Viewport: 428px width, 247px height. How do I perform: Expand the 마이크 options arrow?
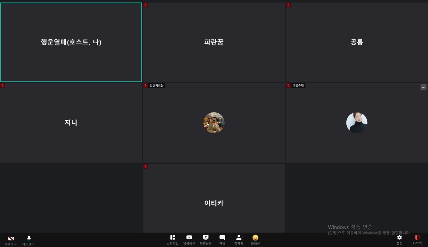[x=33, y=244]
